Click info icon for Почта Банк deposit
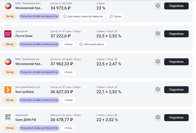The width and height of the screenshot is (196, 133). click(158, 34)
